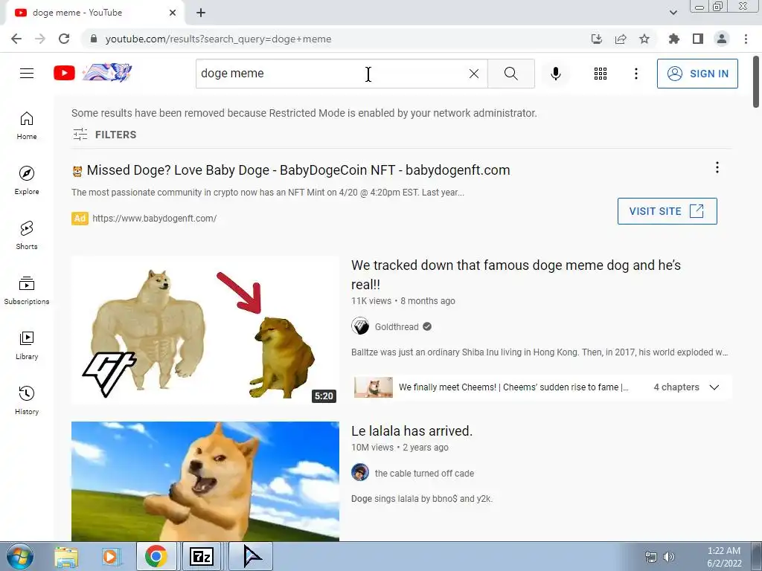Expand the 4 chapters chevron
Viewport: 762px width, 571px height.
click(714, 387)
